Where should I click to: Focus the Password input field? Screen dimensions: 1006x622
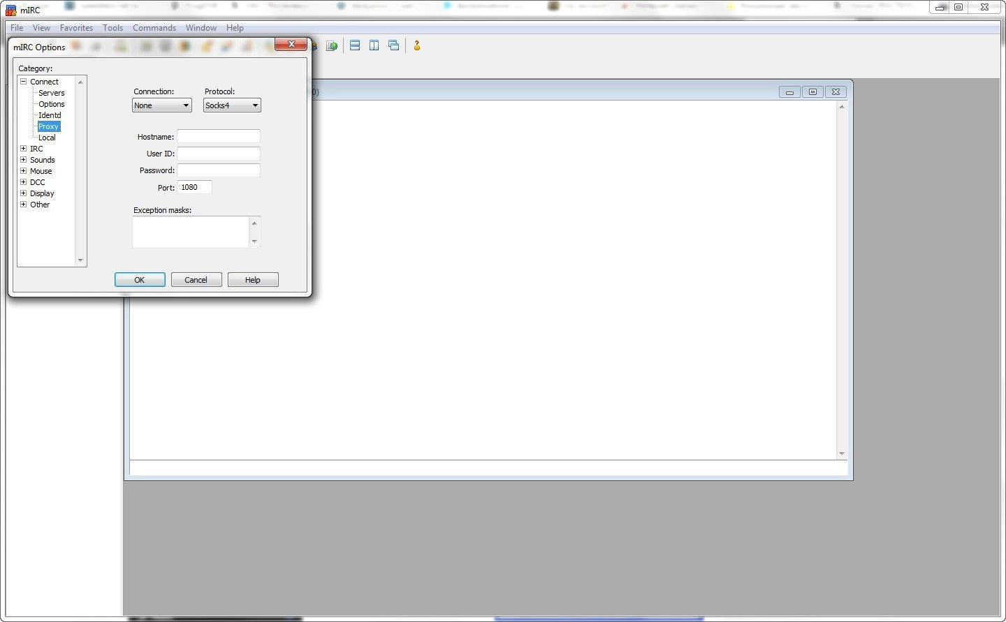219,170
